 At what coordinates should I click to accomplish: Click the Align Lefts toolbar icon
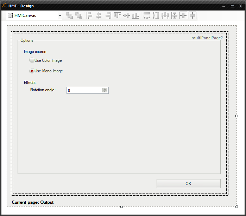90,15
